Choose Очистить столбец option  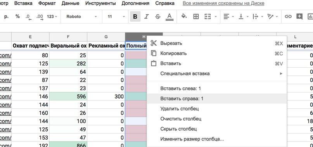(x=217, y=119)
